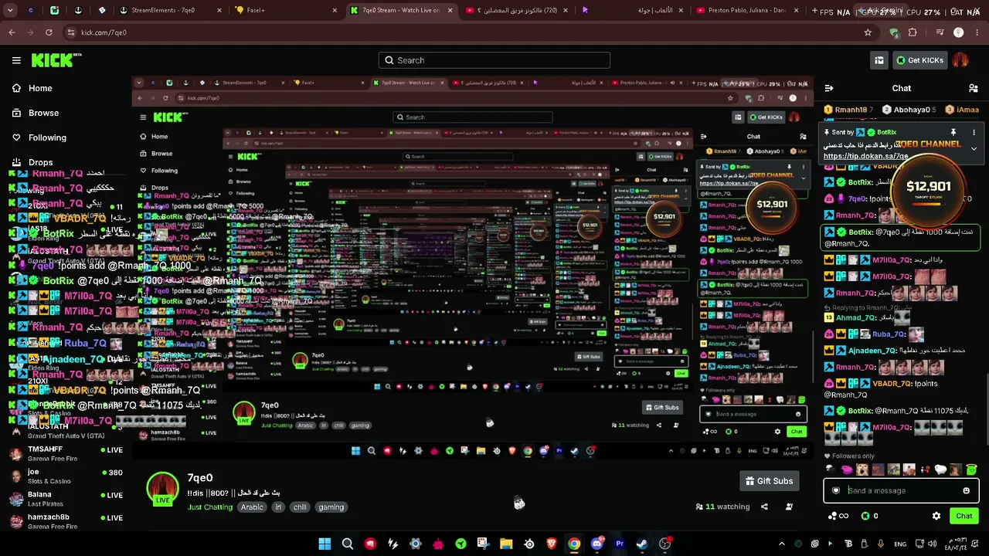Open Windows taskbar search

[348, 544]
